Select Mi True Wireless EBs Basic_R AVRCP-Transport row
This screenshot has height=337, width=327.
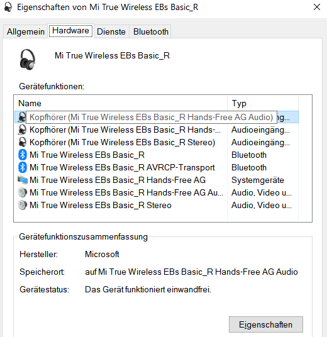157,167
